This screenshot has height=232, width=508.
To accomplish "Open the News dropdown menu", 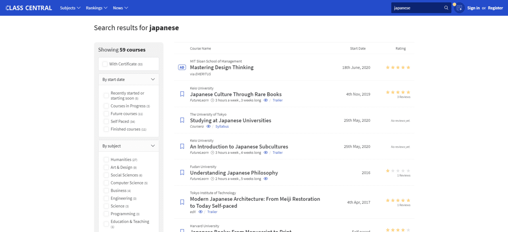I will tap(120, 8).
